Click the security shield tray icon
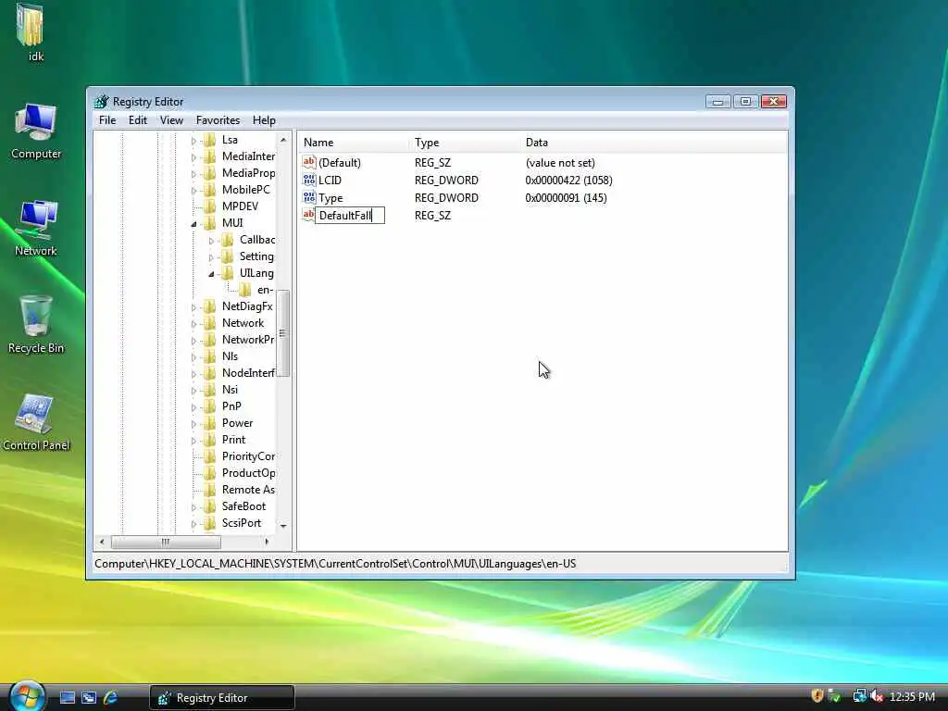The image size is (948, 711). [817, 696]
